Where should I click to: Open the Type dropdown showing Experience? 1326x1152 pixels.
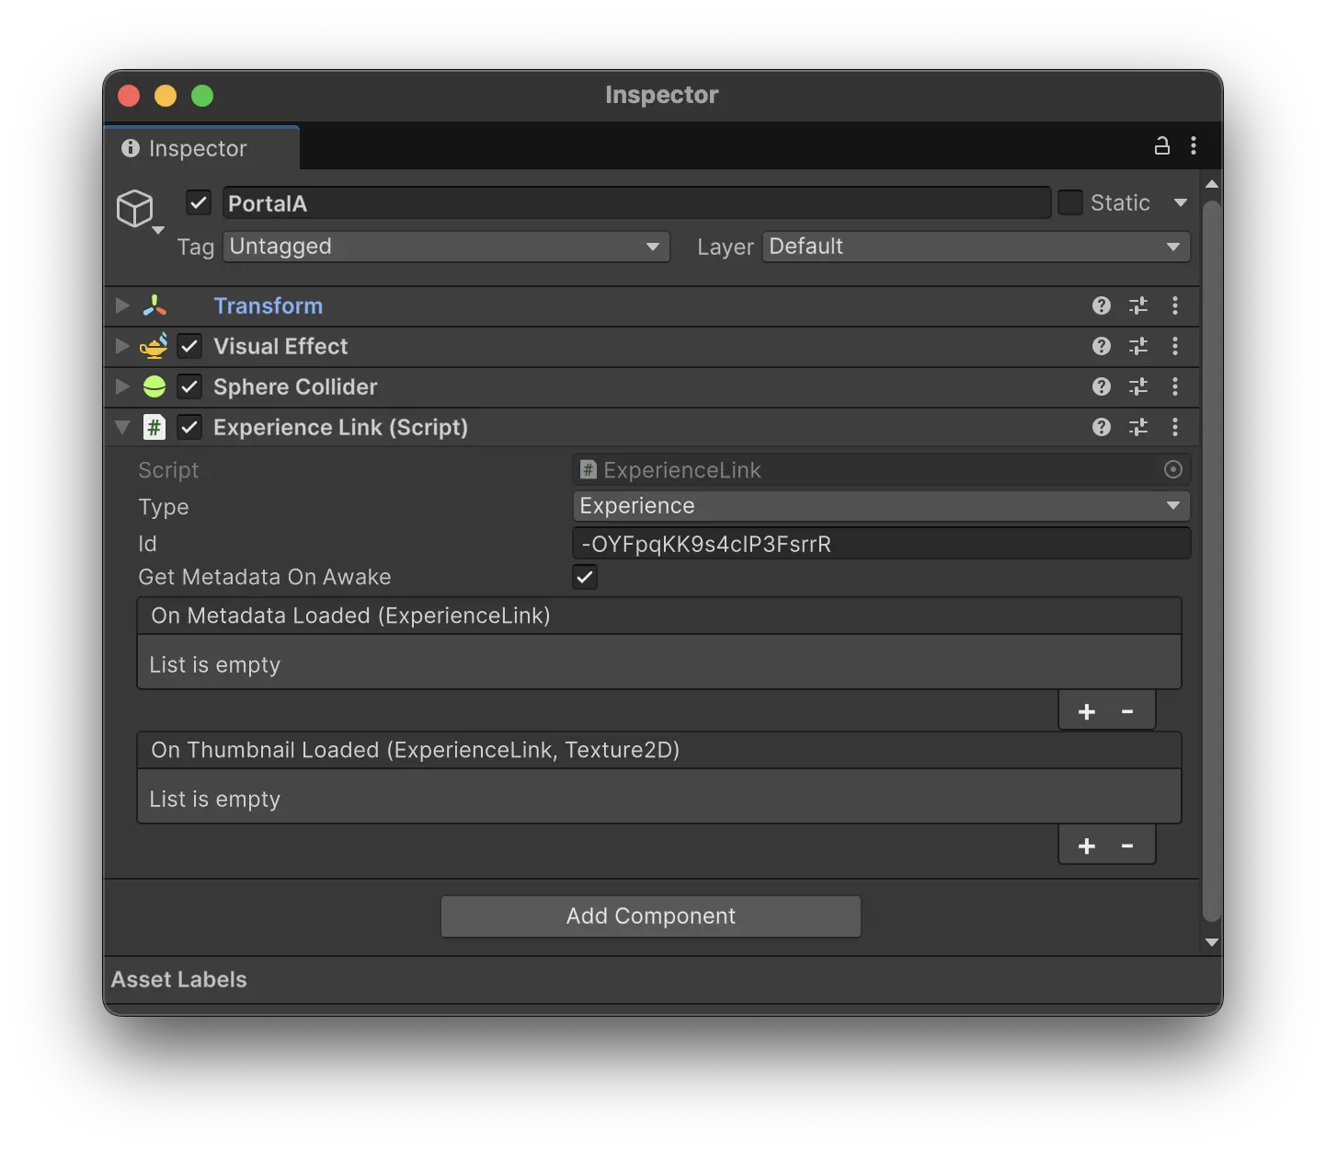point(880,505)
